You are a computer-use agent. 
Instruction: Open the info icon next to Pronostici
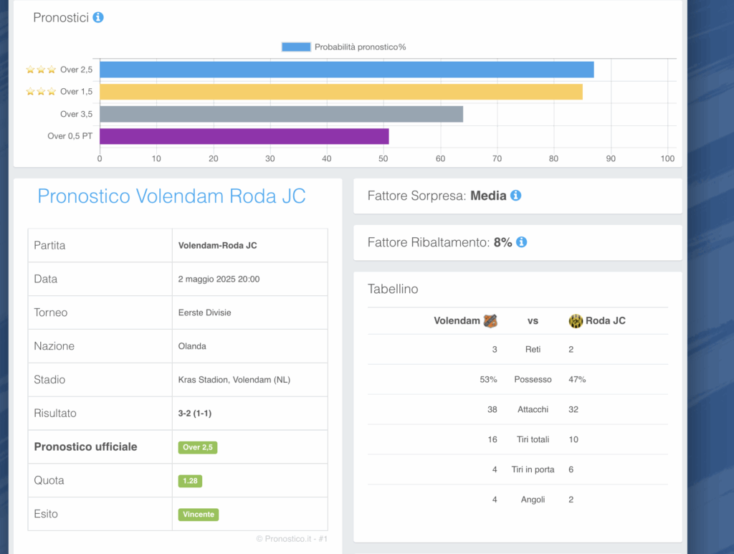click(97, 17)
